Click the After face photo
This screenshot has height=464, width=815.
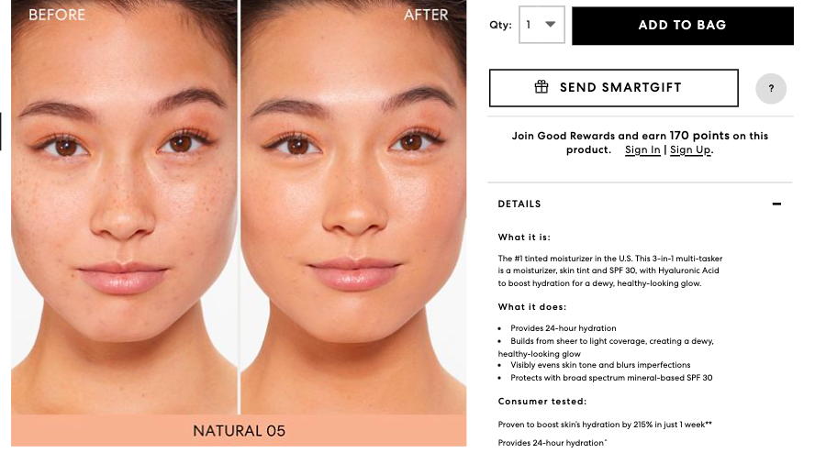click(353, 207)
